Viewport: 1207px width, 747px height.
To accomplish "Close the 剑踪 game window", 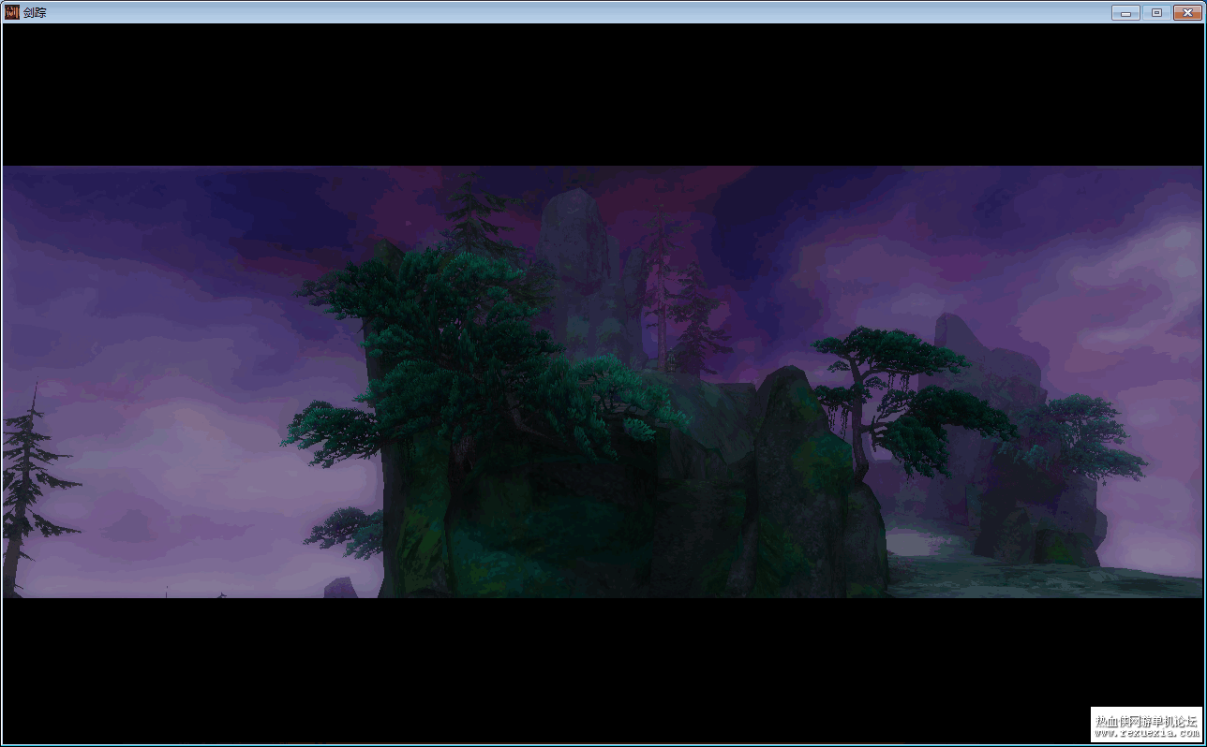I will (x=1187, y=12).
